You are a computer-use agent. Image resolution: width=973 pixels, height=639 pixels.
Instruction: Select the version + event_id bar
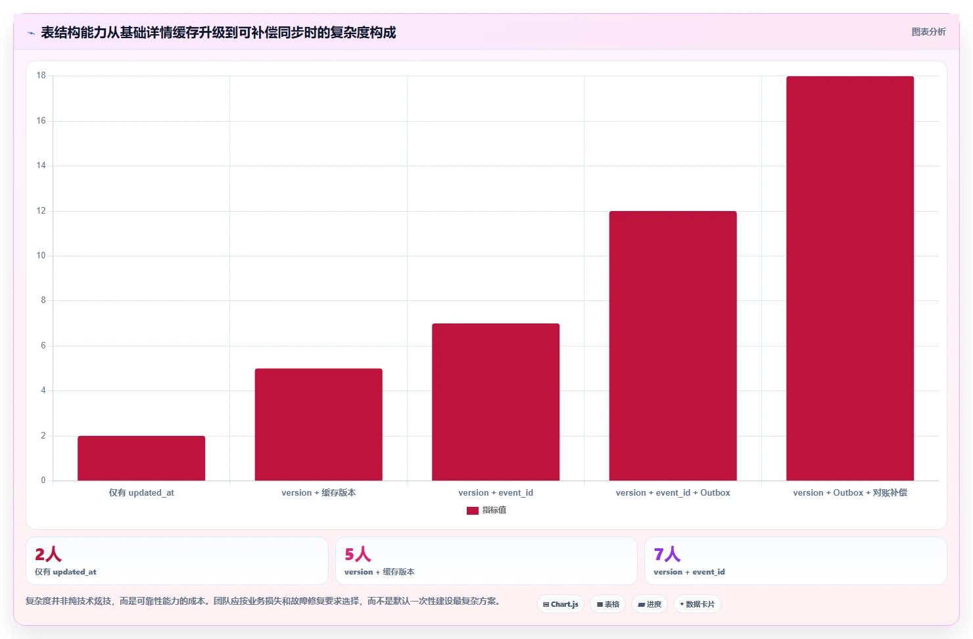(496, 402)
